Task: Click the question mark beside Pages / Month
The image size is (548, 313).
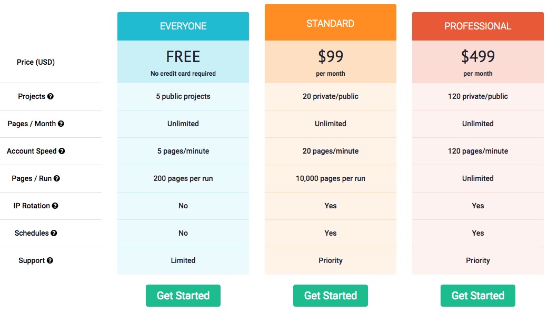Action: coord(61,124)
